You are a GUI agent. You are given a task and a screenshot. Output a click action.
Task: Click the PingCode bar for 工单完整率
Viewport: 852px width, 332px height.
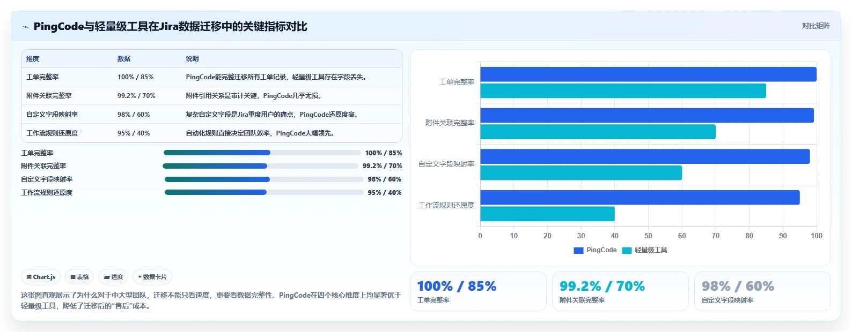[x=648, y=74]
